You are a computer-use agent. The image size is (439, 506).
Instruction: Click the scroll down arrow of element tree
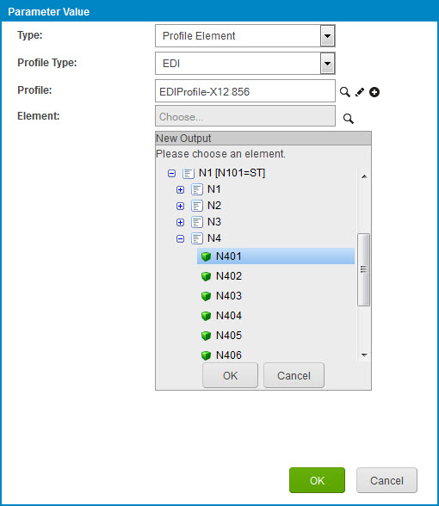point(364,355)
